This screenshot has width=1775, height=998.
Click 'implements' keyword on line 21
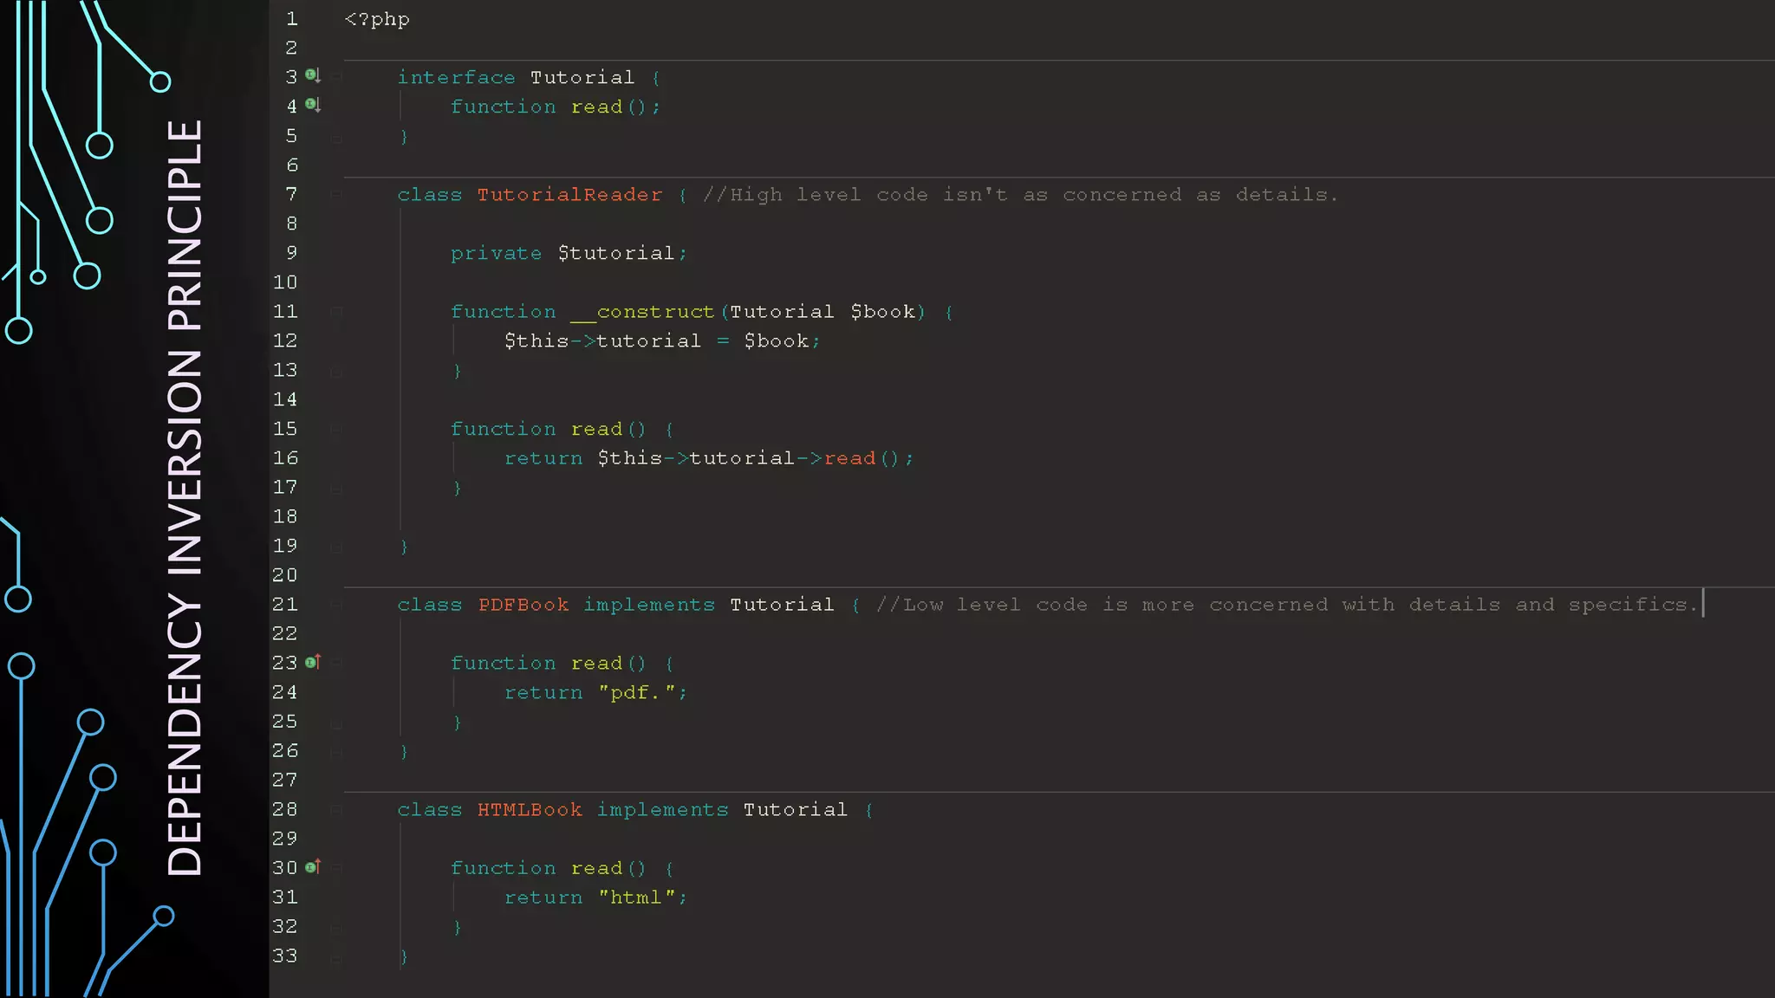[x=649, y=604]
